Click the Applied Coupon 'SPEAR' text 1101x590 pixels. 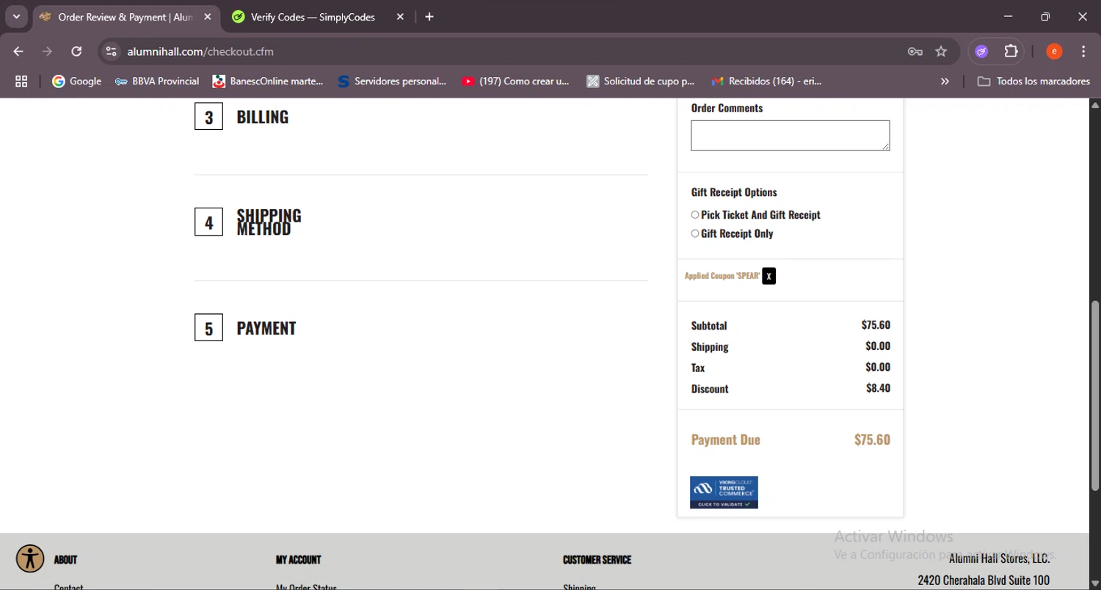[x=722, y=276]
